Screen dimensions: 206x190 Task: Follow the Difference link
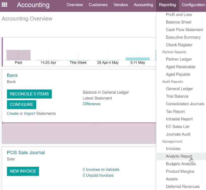click(91, 104)
